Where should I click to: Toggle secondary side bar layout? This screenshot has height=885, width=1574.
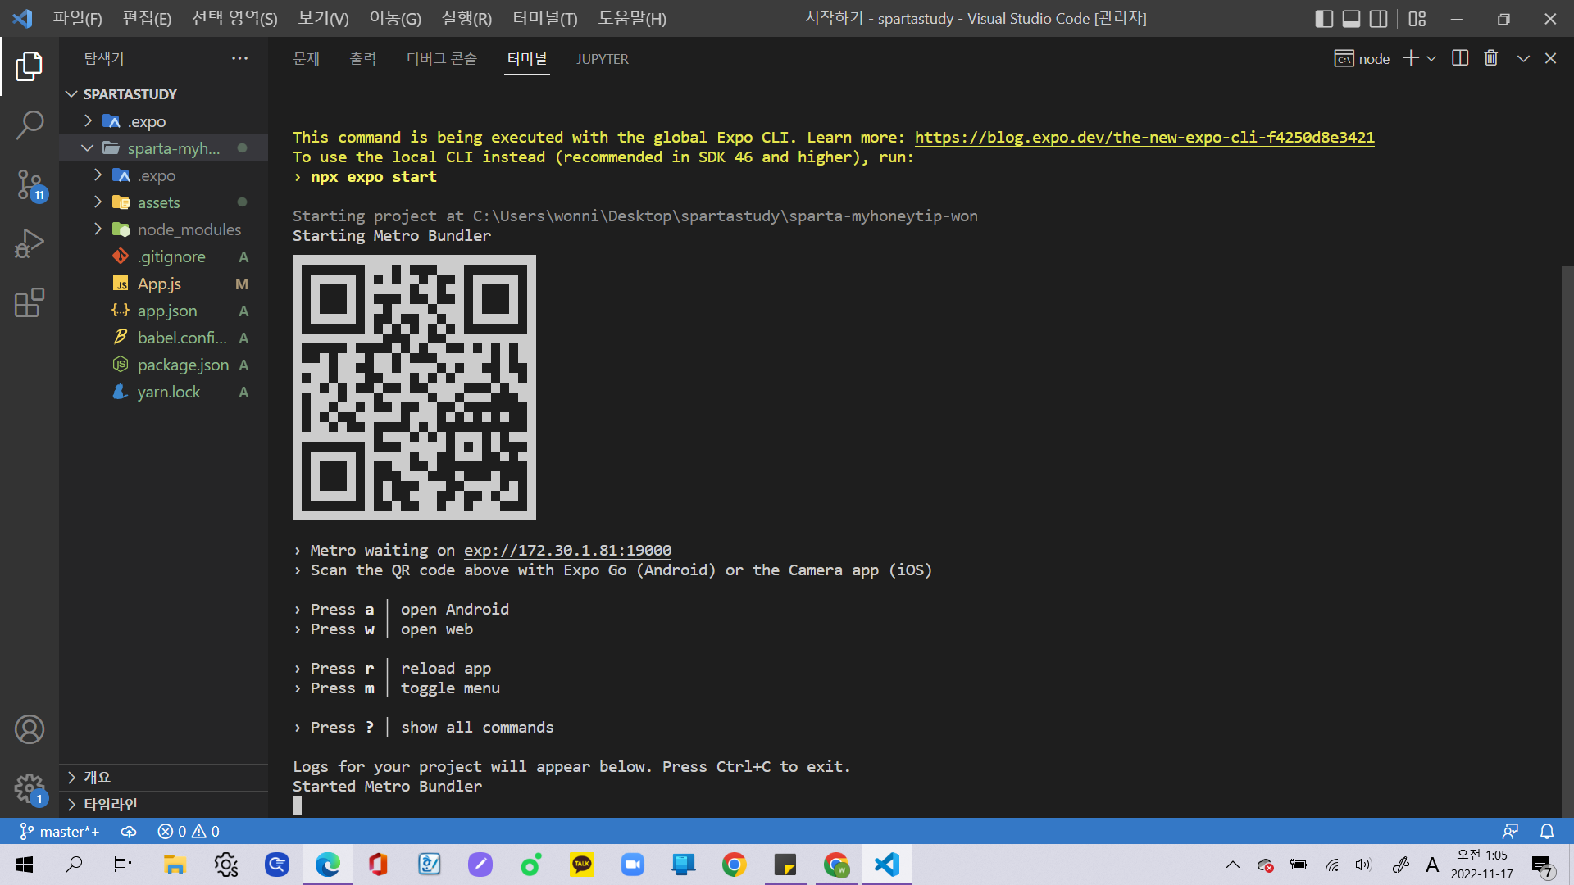click(1379, 19)
